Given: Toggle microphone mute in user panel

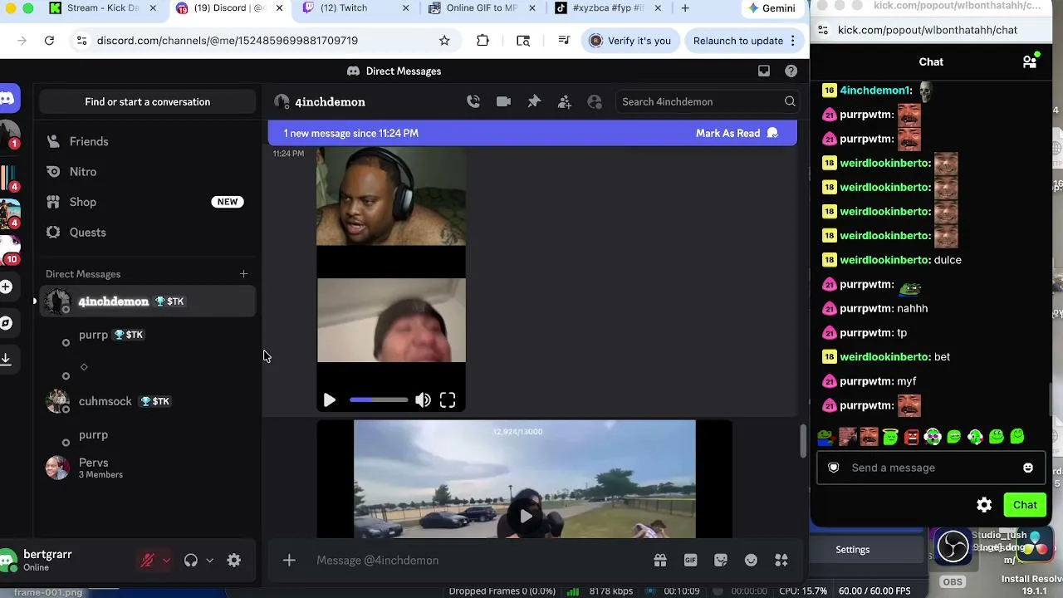Looking at the screenshot, I should point(148,561).
